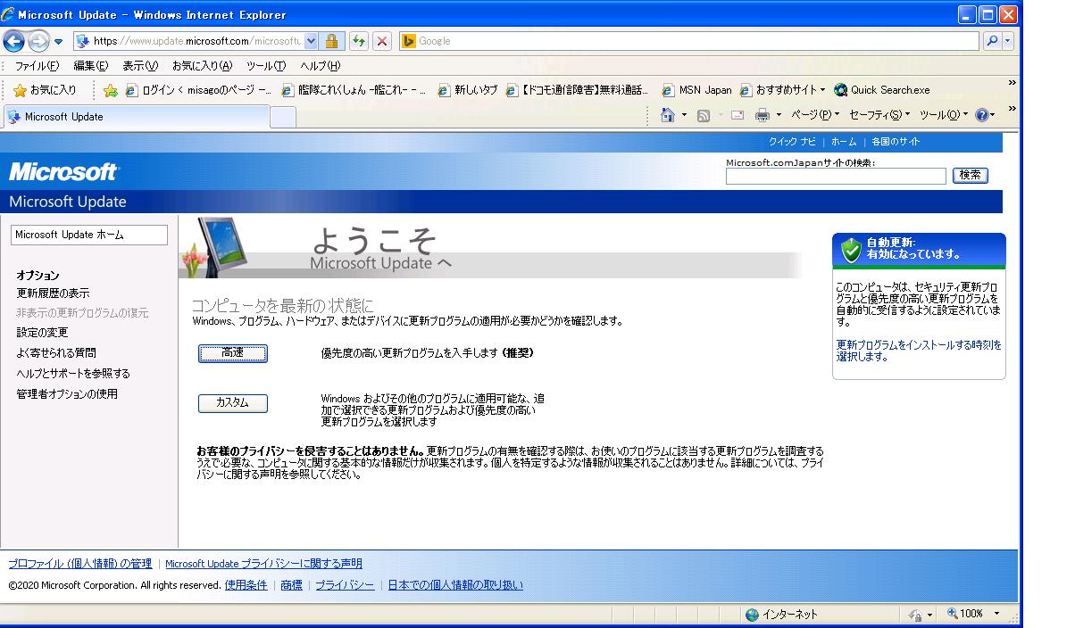The height and width of the screenshot is (628, 1075).
Task: Click the Home house icon in command bar
Action: pyautogui.click(x=667, y=115)
